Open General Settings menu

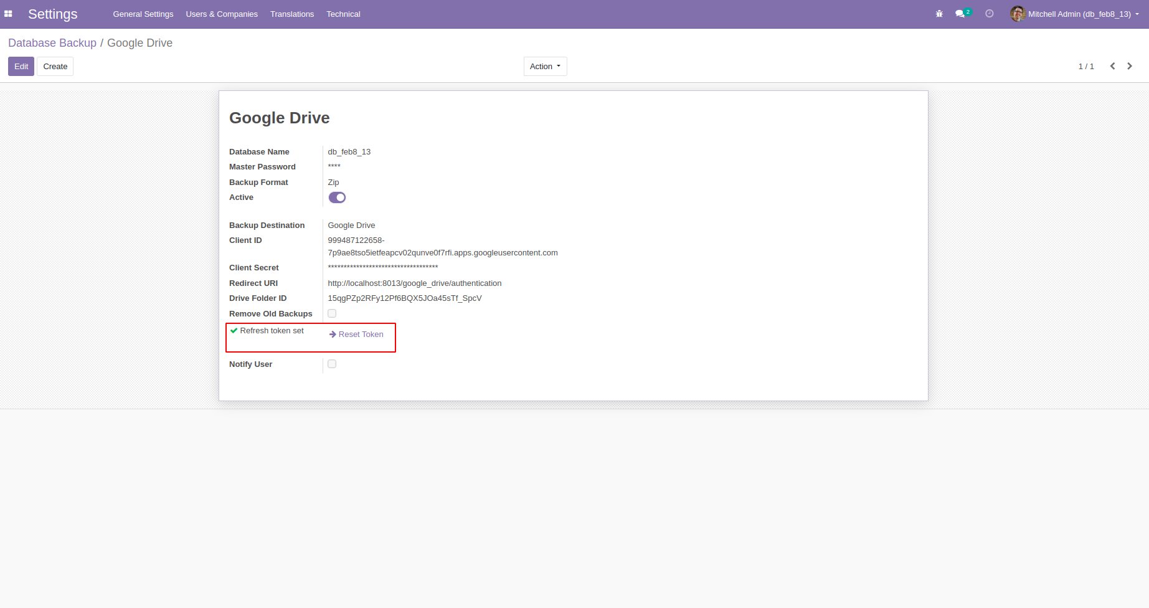(x=143, y=14)
